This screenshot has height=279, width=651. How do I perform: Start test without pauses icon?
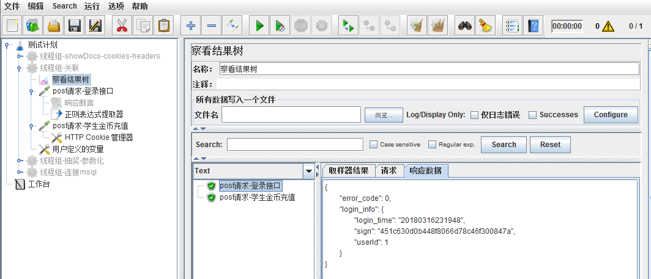click(280, 26)
